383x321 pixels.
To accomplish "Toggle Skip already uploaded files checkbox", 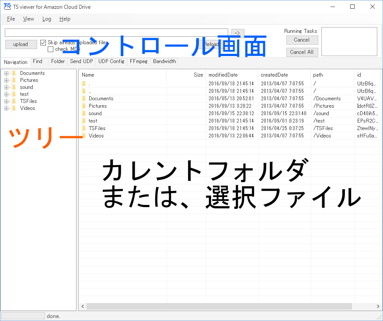I will coord(43,42).
